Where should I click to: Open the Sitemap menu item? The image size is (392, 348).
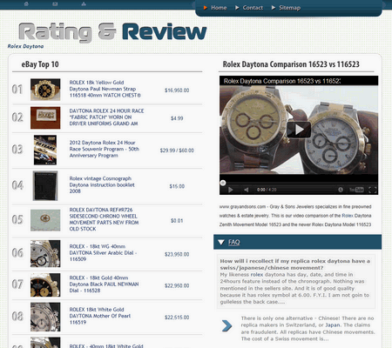tap(289, 8)
